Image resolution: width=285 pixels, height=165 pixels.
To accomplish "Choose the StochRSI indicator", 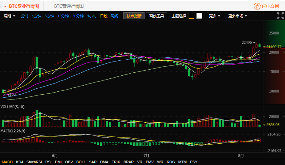I will (x=34, y=162).
